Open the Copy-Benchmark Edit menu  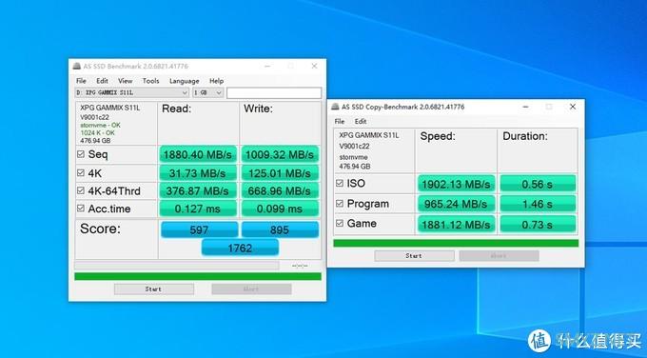(x=361, y=122)
